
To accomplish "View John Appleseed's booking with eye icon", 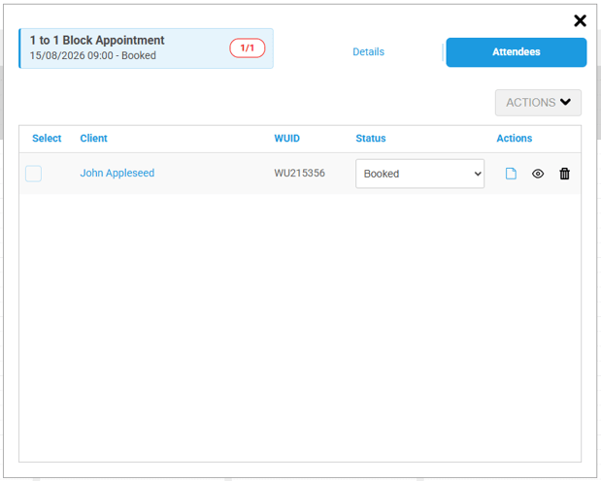I will tap(538, 174).
